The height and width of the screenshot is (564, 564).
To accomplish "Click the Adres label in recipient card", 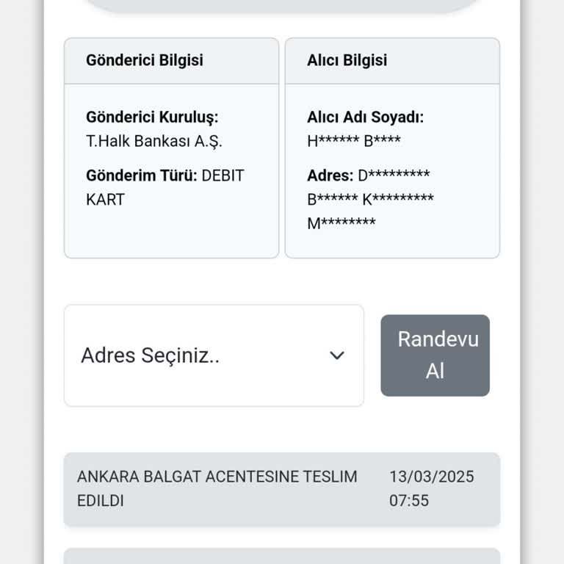I will click(x=330, y=176).
